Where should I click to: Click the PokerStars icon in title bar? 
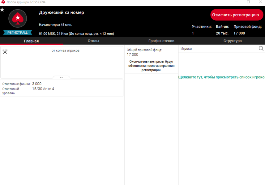3,2
